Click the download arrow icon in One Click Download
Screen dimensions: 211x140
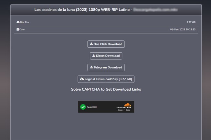91,44
